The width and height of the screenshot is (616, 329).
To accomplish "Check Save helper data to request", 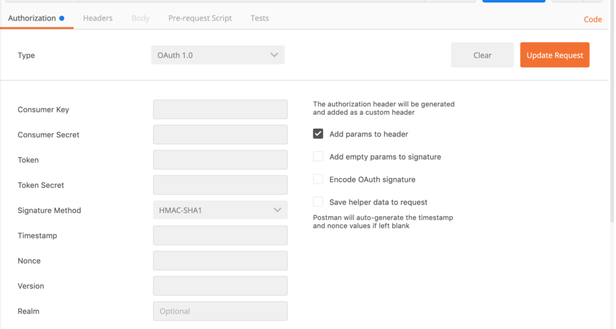I will 318,202.
